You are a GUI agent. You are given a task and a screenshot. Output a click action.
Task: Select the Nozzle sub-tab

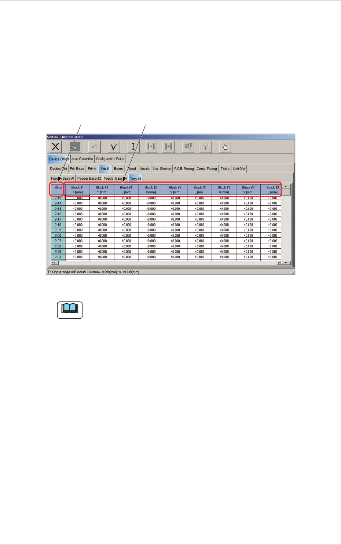pos(144,169)
